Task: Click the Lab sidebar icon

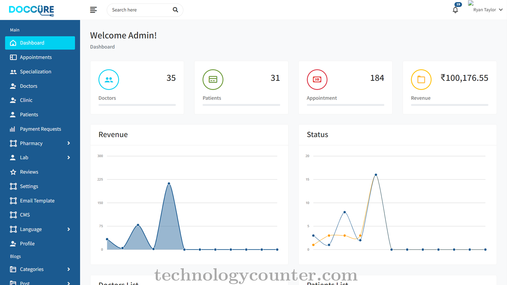Action: point(13,158)
